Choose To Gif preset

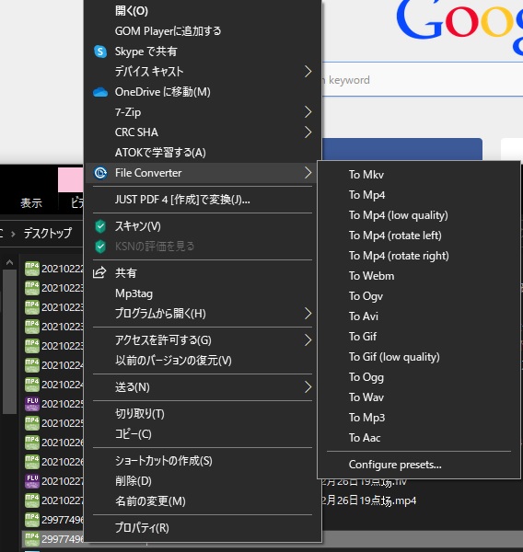point(419,337)
